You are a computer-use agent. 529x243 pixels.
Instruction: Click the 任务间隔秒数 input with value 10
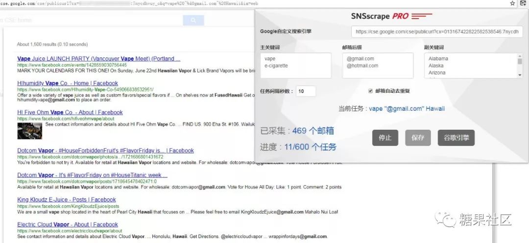306,91
